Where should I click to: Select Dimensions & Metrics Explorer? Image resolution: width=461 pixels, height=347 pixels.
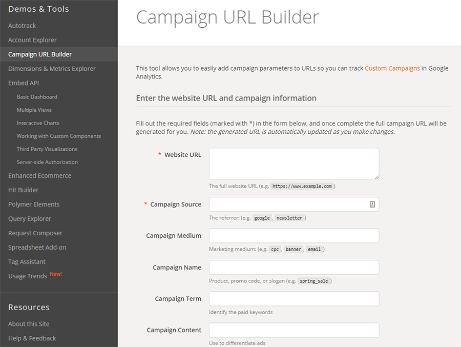(52, 69)
